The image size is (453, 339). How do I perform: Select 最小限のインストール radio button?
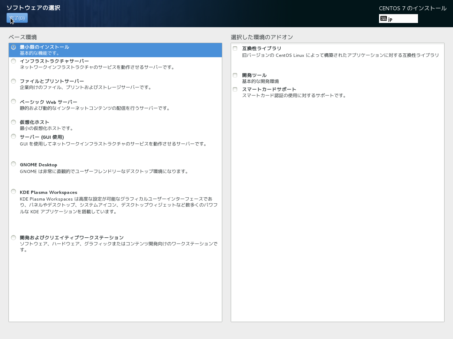(x=13, y=47)
